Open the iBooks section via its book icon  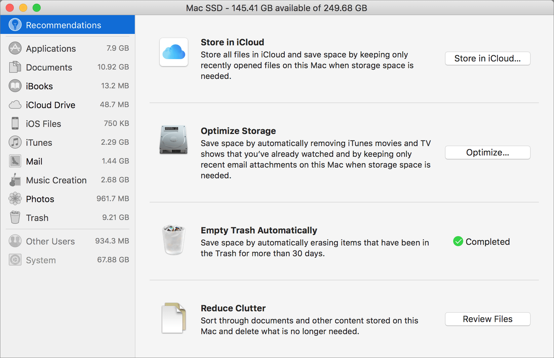click(15, 86)
